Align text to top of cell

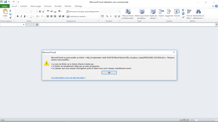click(48, 11)
